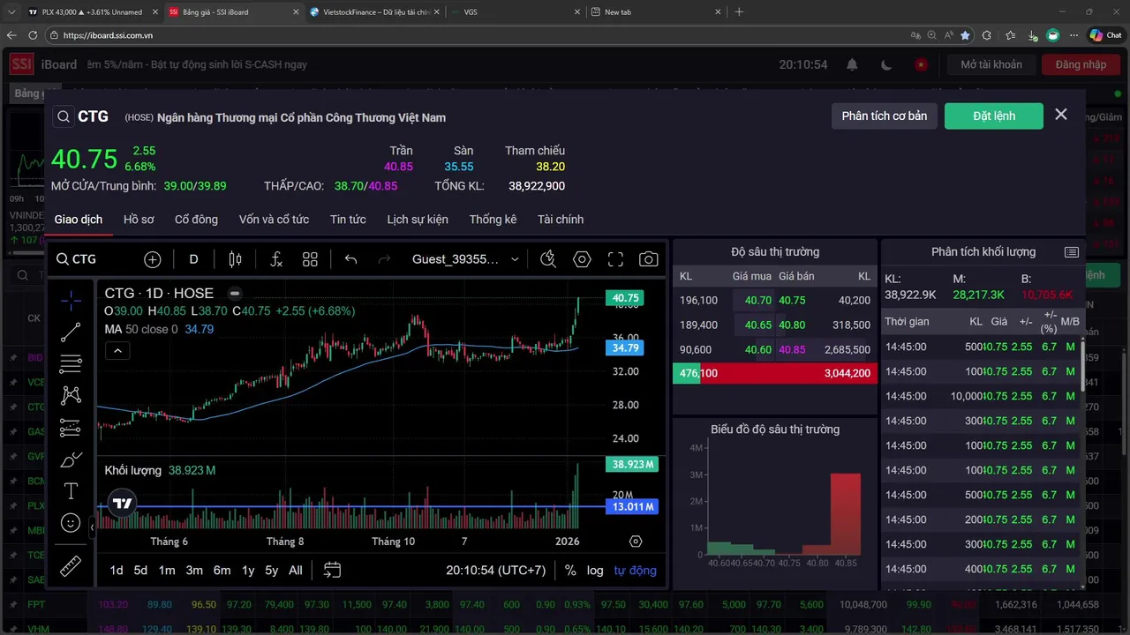Select the ruler measure tool

click(x=71, y=566)
